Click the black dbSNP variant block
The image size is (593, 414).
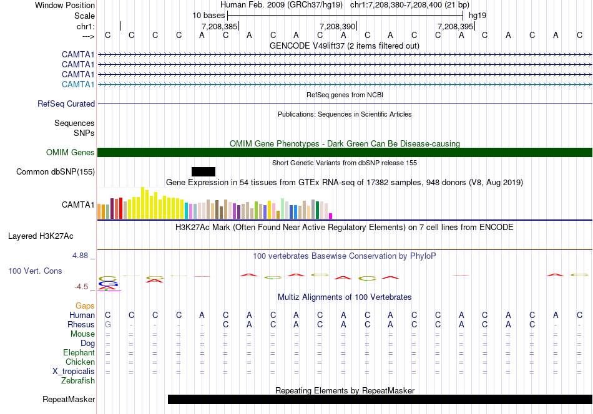(x=203, y=172)
